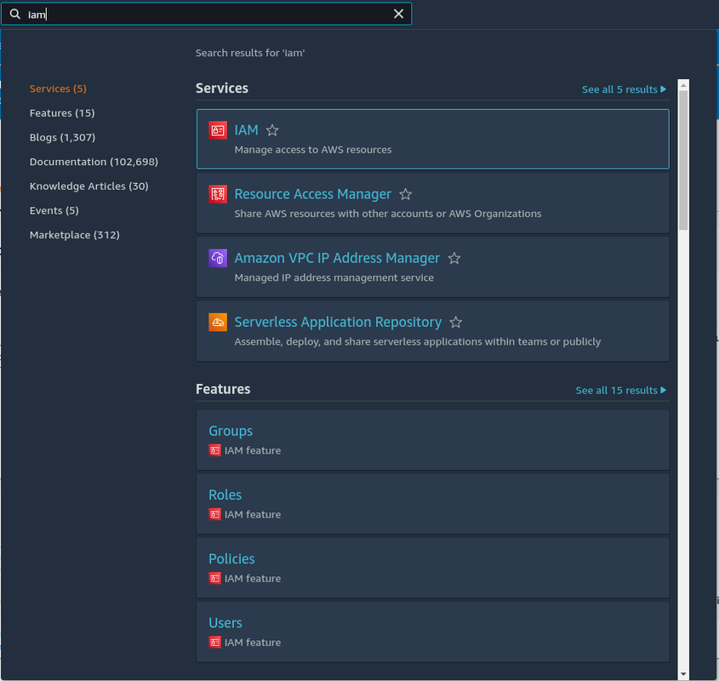Open Resource Access Manager link
Viewport: 719px width, 681px height.
coord(313,194)
